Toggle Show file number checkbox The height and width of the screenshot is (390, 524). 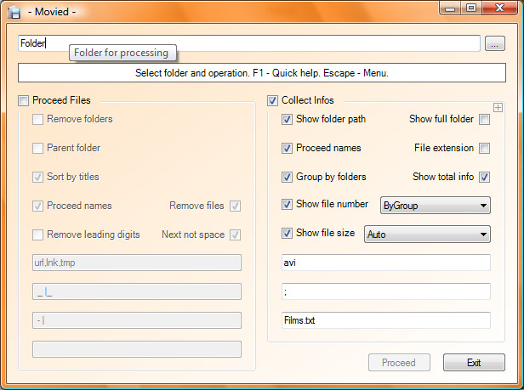click(287, 204)
